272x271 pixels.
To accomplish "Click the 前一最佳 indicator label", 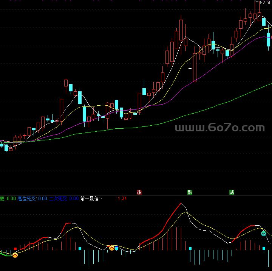I will click(x=90, y=199).
